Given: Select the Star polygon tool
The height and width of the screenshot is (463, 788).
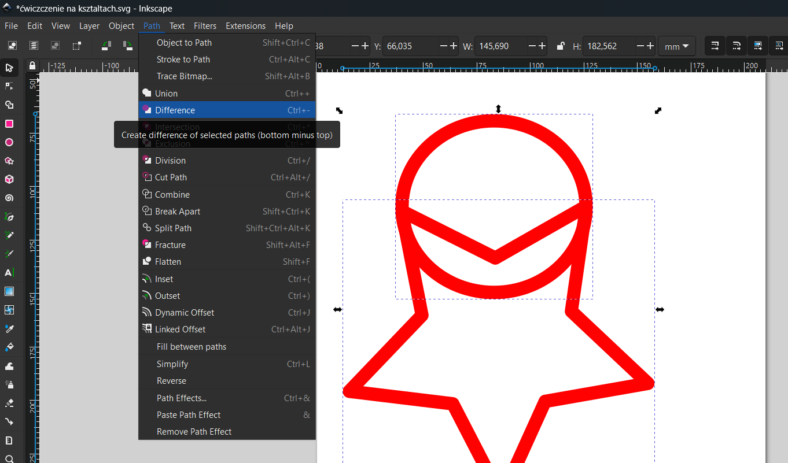Looking at the screenshot, I should (x=9, y=161).
